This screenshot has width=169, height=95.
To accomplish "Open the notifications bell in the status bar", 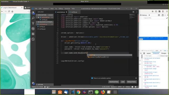I will pos(136,87).
